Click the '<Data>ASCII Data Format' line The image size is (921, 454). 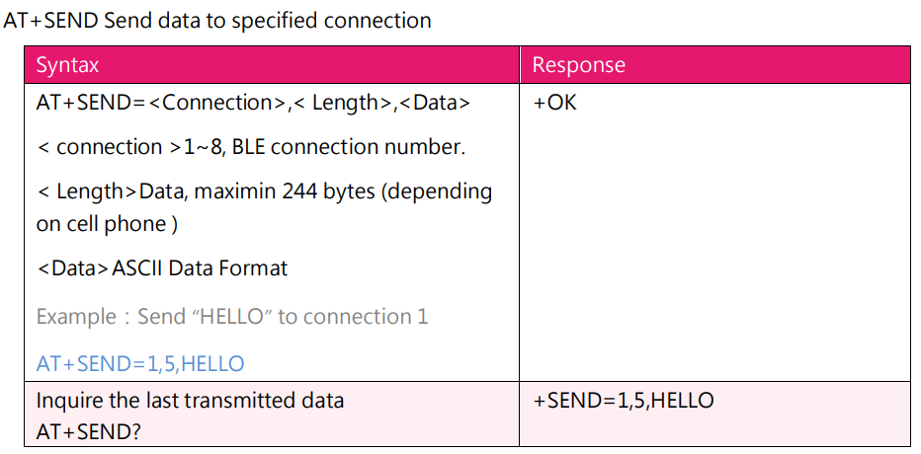[162, 267]
